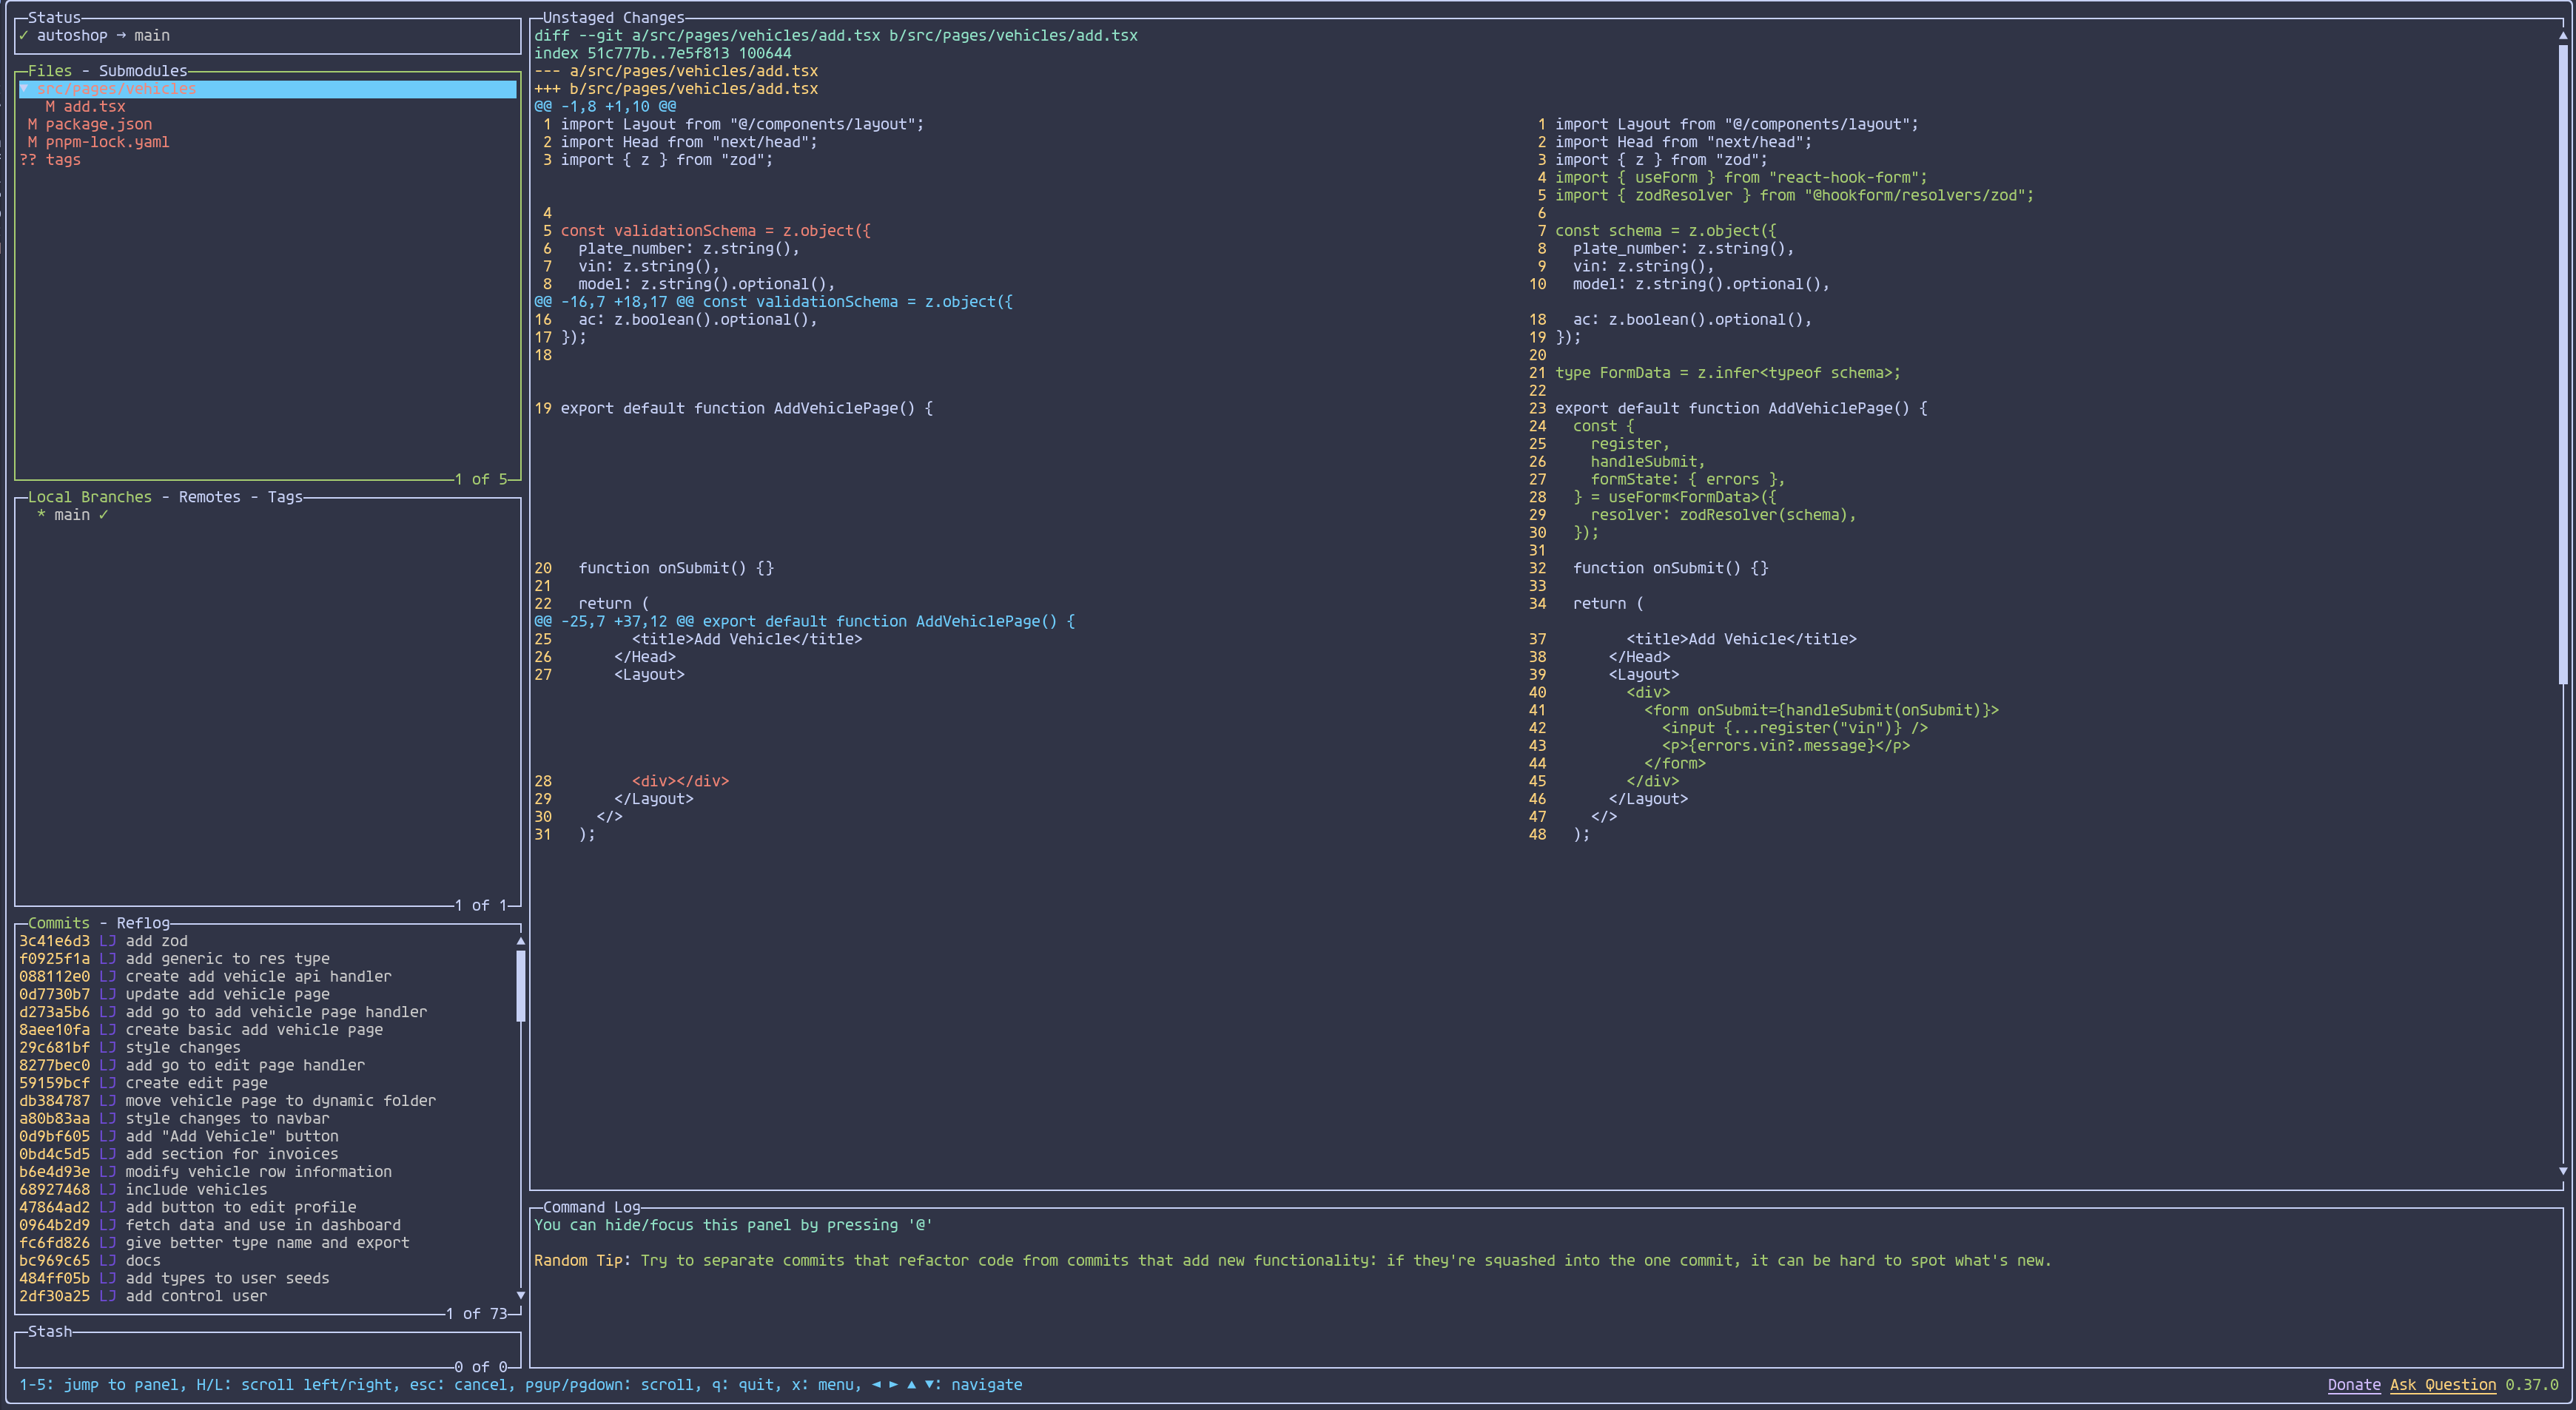Click the autoshop → main status line
The height and width of the screenshot is (1410, 2576).
(x=94, y=36)
